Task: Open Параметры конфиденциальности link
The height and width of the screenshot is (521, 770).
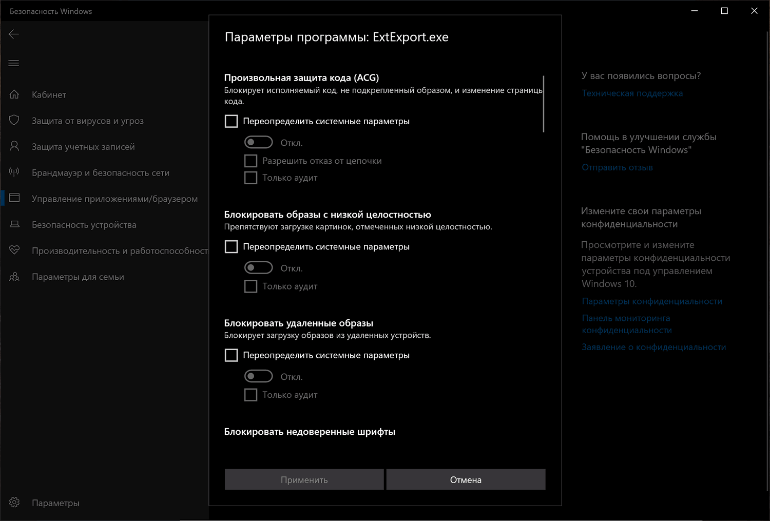Action: tap(652, 301)
